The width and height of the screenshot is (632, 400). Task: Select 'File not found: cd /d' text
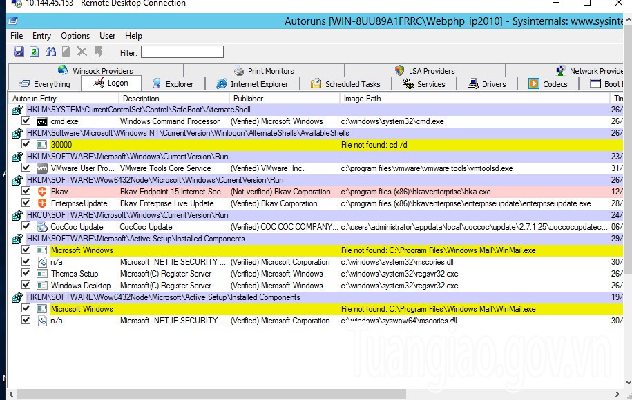point(374,145)
